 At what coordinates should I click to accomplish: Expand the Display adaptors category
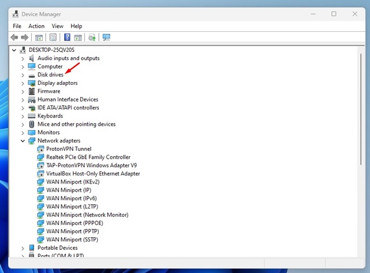point(23,83)
